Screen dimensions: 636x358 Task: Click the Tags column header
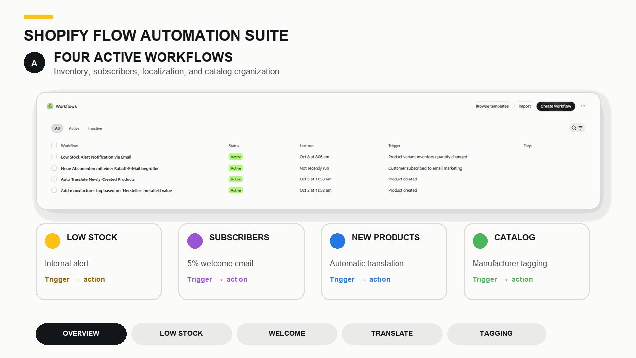528,146
